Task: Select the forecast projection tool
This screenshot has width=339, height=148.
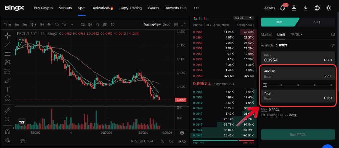Action: click(8, 71)
